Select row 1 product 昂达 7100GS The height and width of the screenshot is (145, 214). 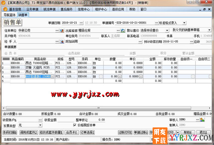pyautogui.click(x=40, y=63)
